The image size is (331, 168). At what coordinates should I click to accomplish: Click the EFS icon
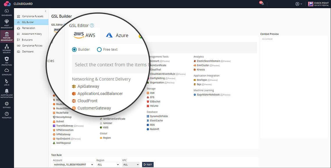click(x=148, y=97)
